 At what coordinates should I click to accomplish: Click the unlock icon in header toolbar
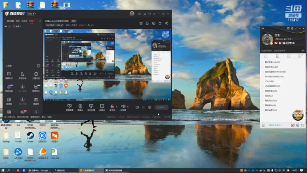[x=147, y=23]
